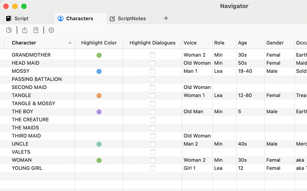The image size is (307, 191).
Task: Select the YOUNG GIRL character row
Action: 27,168
